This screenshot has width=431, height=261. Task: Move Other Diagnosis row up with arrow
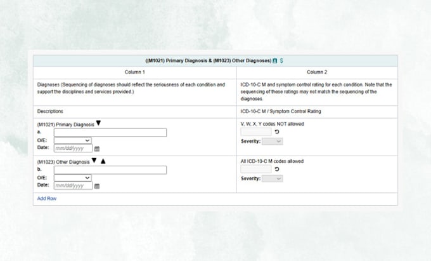pyautogui.click(x=103, y=161)
